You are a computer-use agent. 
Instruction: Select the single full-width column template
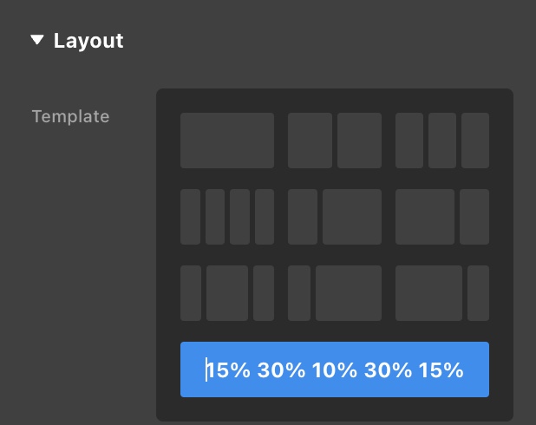pyautogui.click(x=227, y=140)
